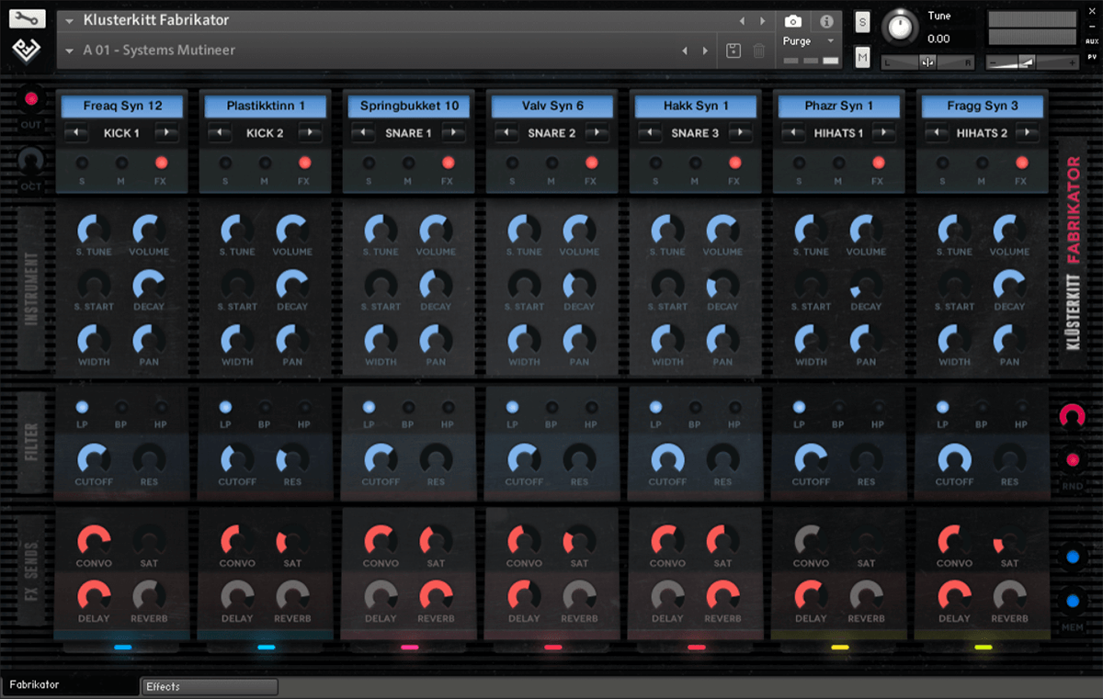Click the MEM memory button
The width and height of the screenshot is (1103, 699).
pyautogui.click(x=1072, y=602)
